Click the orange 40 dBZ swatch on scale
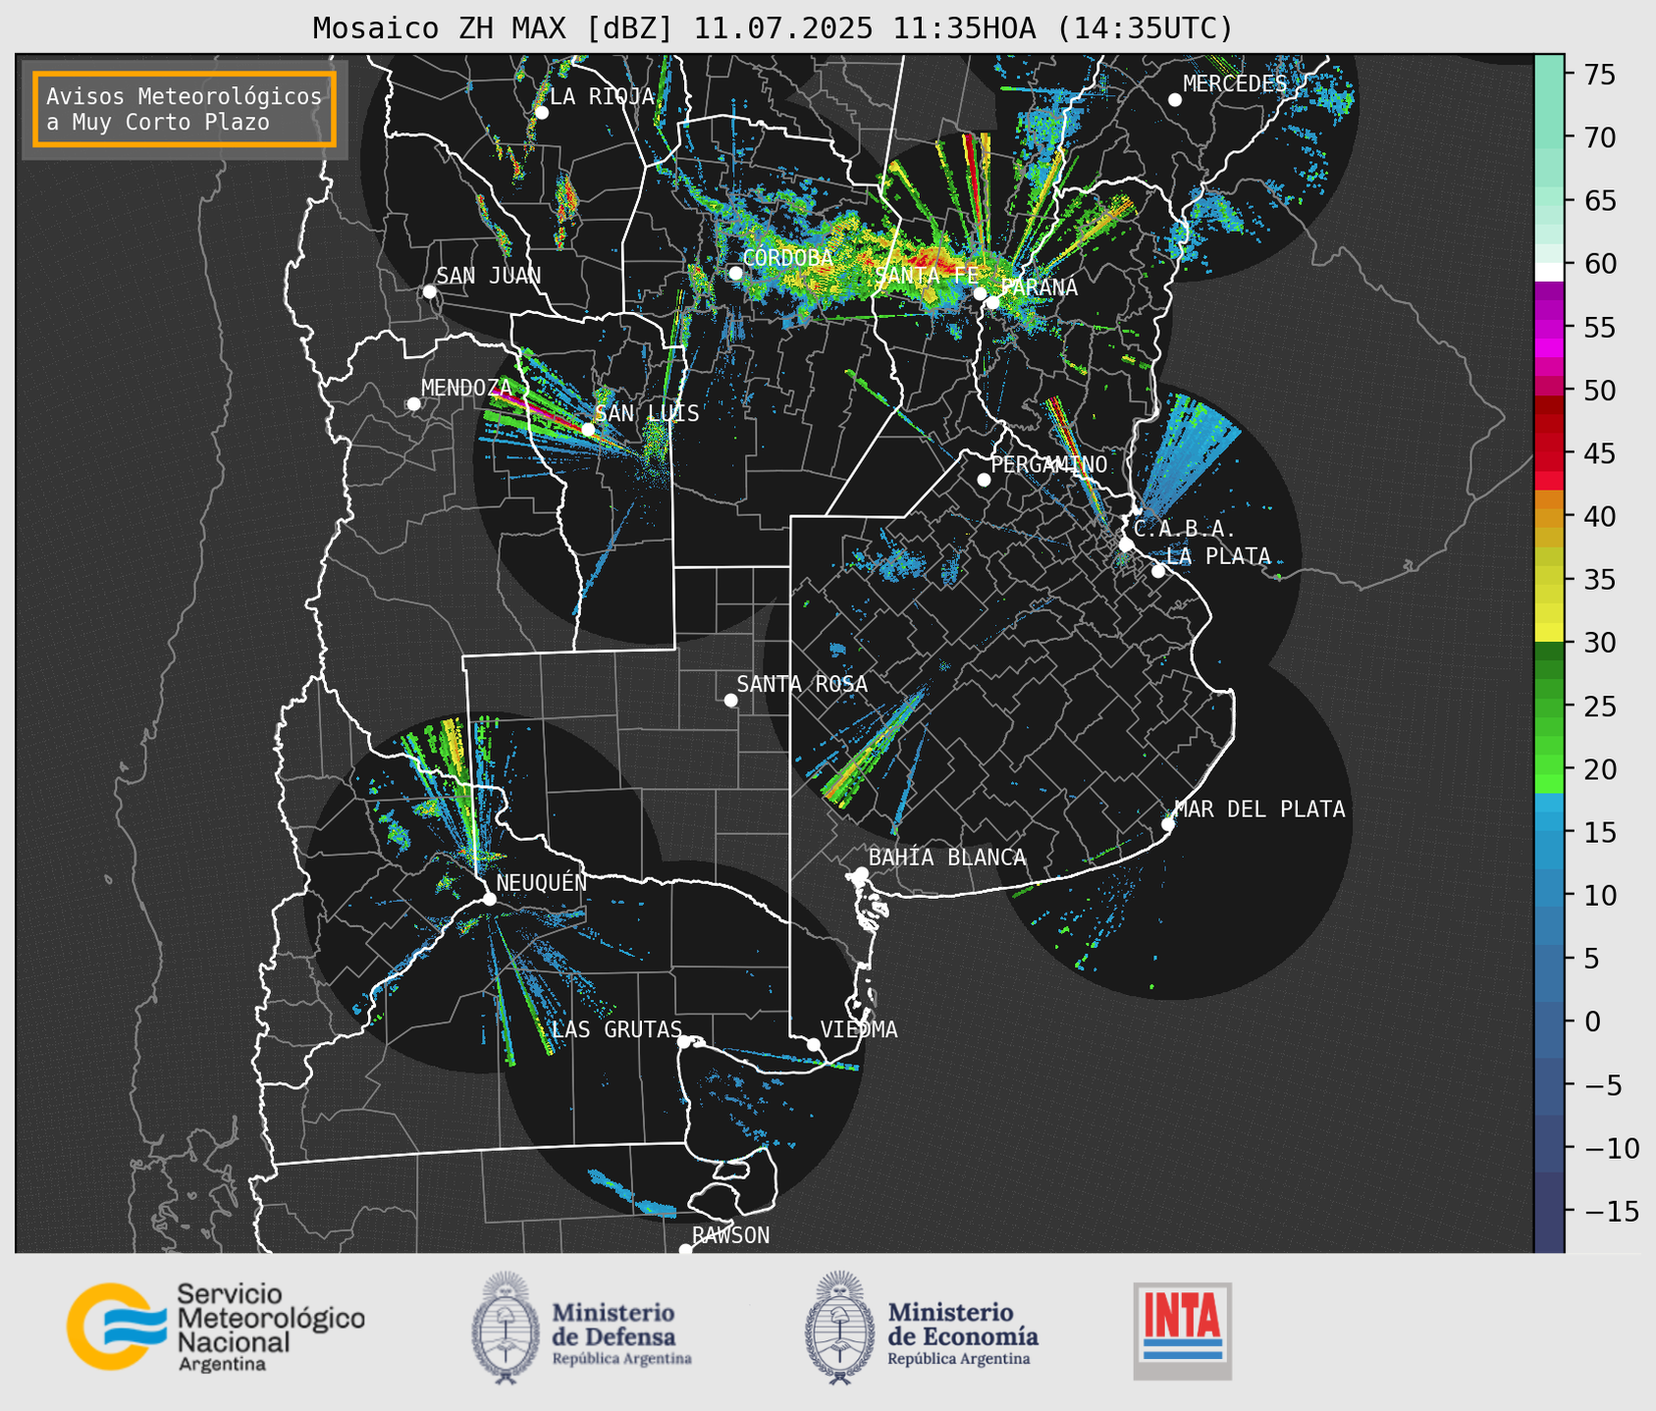 click(x=1549, y=517)
